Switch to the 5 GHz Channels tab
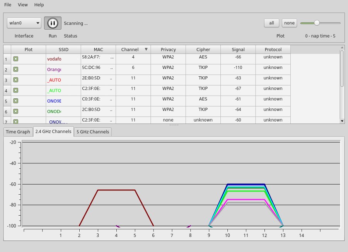 (x=93, y=132)
